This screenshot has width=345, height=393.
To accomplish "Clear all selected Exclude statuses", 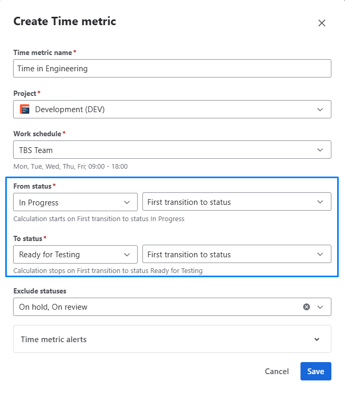I will (x=307, y=307).
